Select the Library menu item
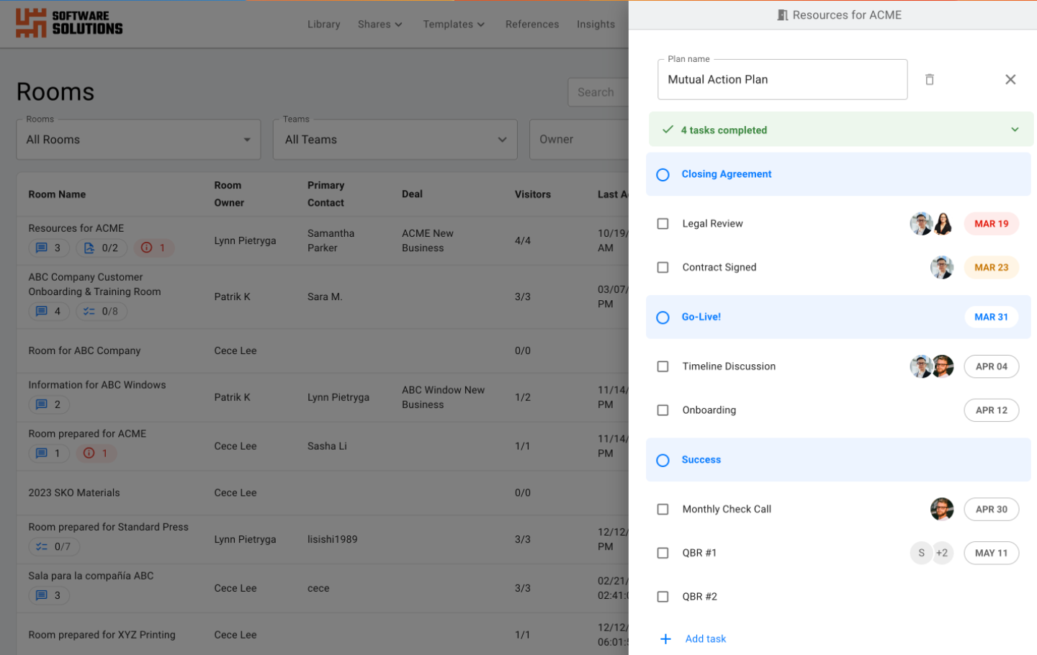Screen dimensions: 1037x655 point(323,24)
